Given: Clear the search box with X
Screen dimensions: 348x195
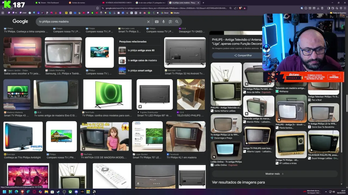Looking at the screenshot, I should [x=148, y=22].
